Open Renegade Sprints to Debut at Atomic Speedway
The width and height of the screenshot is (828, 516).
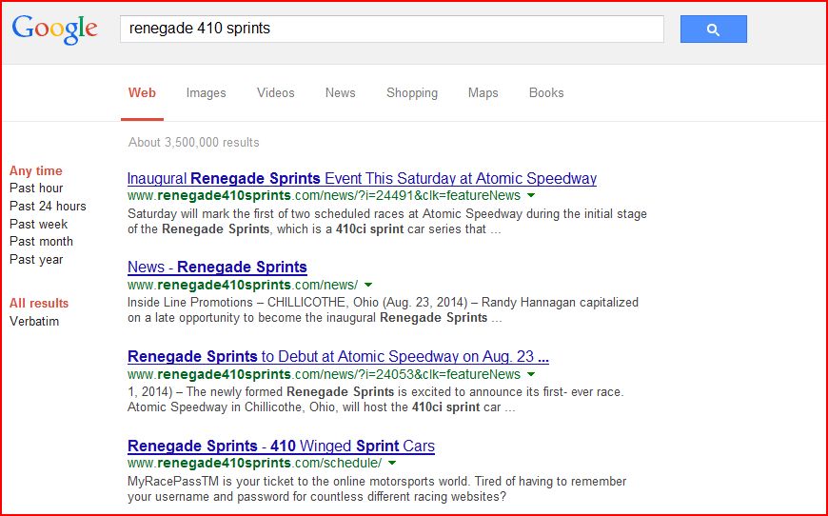click(x=338, y=357)
